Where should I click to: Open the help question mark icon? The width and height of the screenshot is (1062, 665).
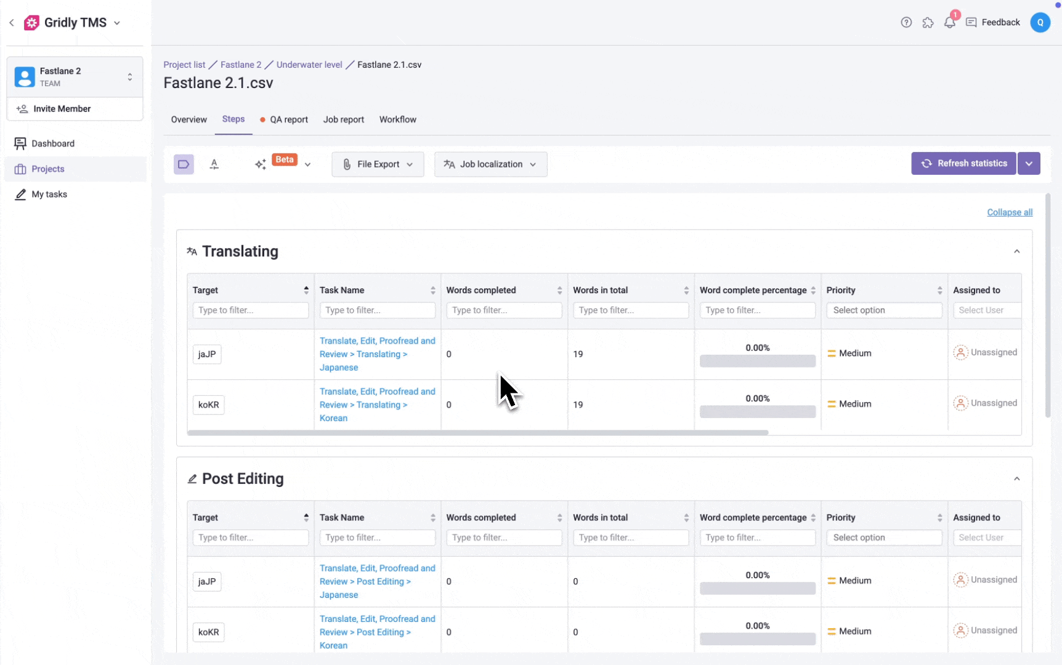pos(906,23)
